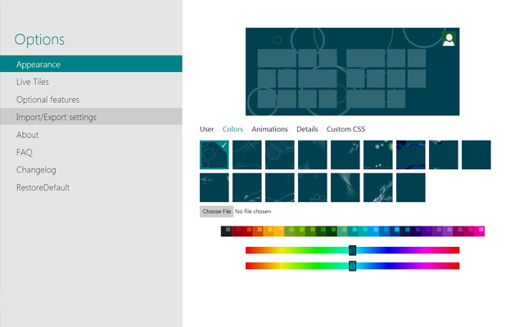Click RestoreDefault in the sidebar
The image size is (524, 327).
[91, 187]
